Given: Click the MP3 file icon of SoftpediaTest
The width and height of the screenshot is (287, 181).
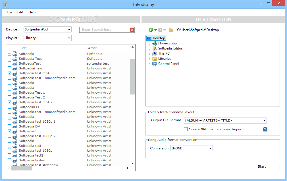Looking at the screenshot, I should (15, 63).
